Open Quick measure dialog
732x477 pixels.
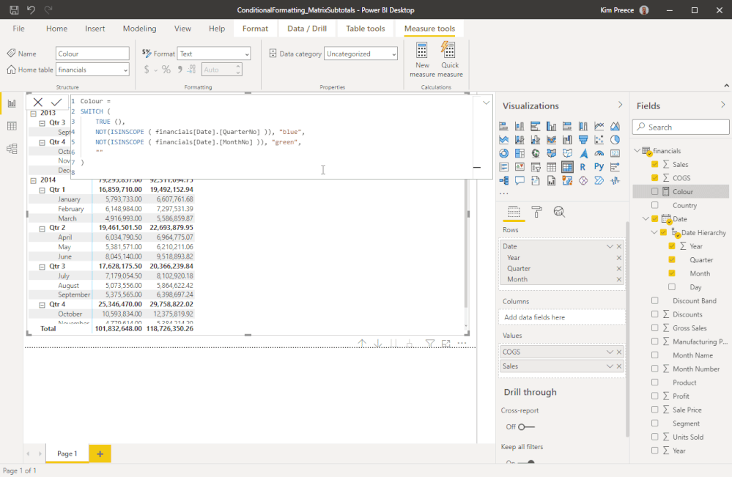point(450,59)
